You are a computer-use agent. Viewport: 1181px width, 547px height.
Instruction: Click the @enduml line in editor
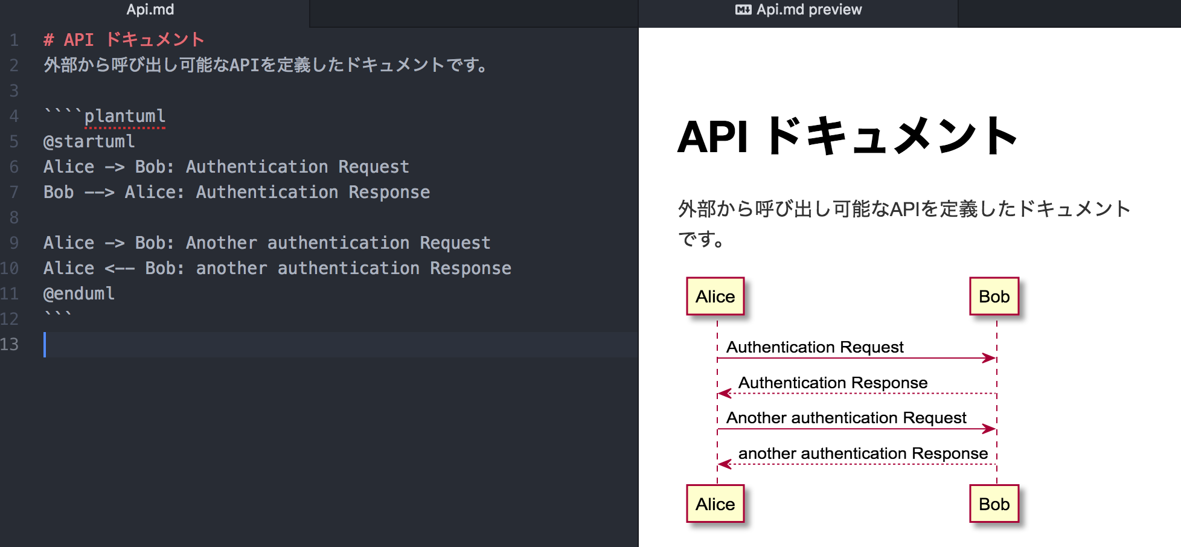[79, 293]
